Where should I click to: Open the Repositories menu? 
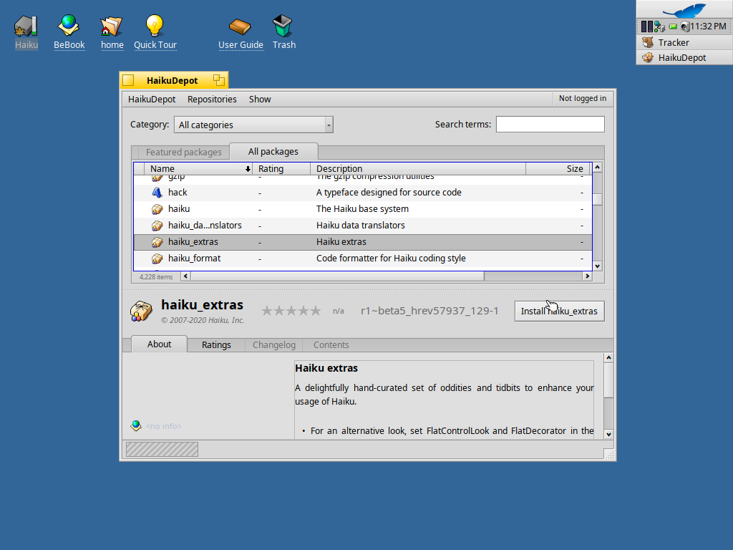tap(212, 99)
